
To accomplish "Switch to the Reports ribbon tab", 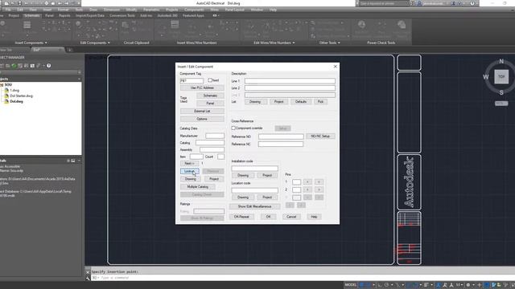I will tap(64, 15).
